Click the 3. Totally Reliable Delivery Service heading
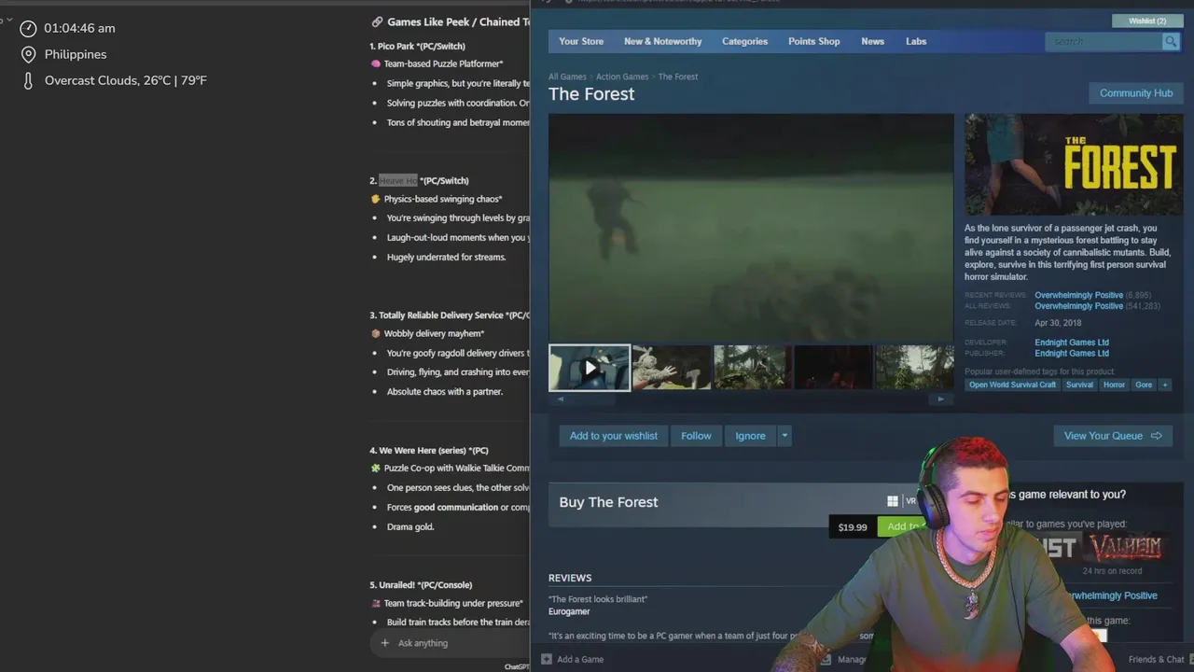Screen dimensions: 1194x672 click(450, 315)
